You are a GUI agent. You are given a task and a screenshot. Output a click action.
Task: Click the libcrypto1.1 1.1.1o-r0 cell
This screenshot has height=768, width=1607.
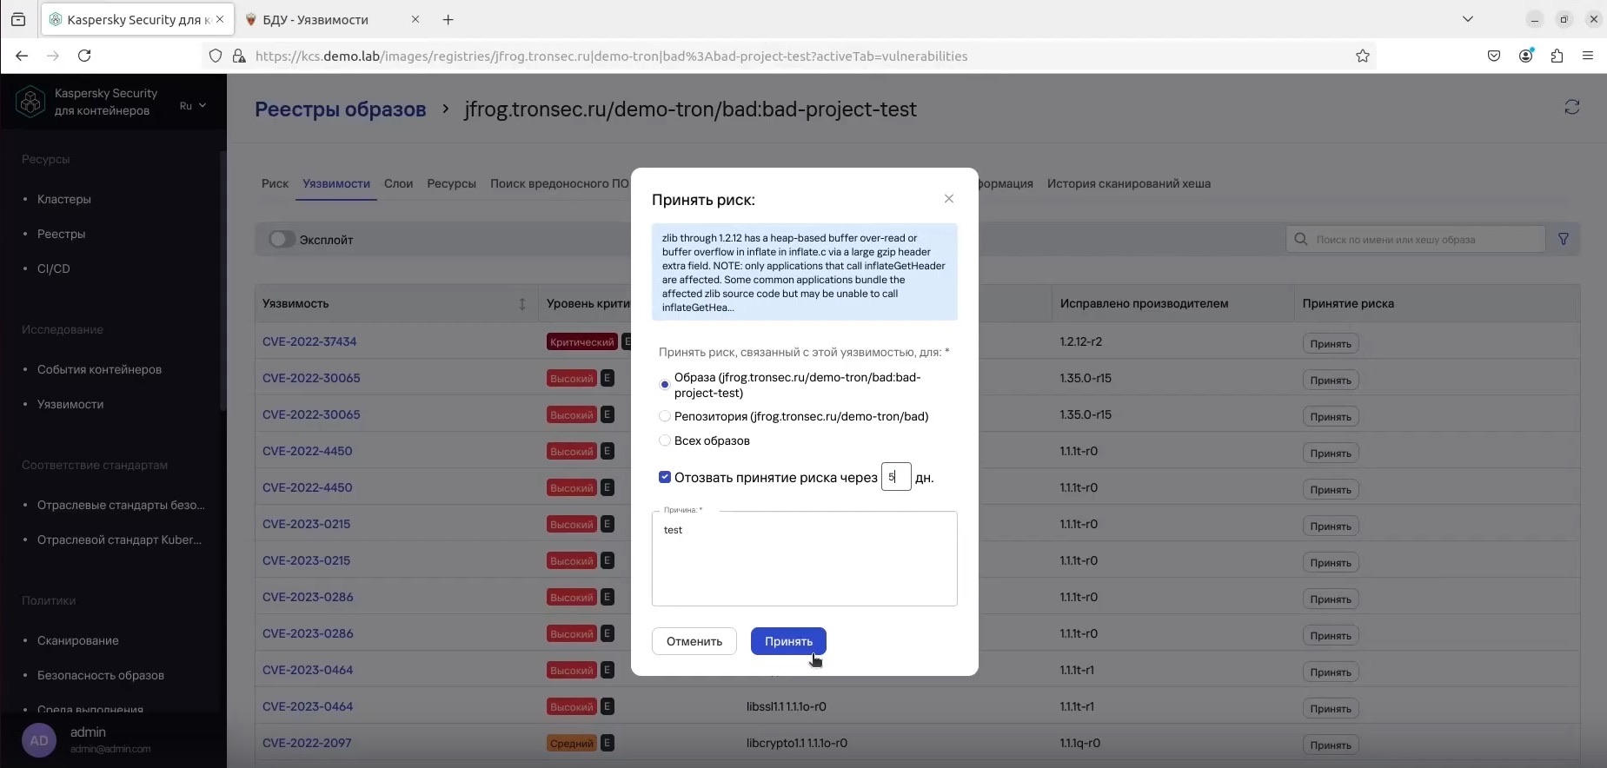[x=797, y=743]
